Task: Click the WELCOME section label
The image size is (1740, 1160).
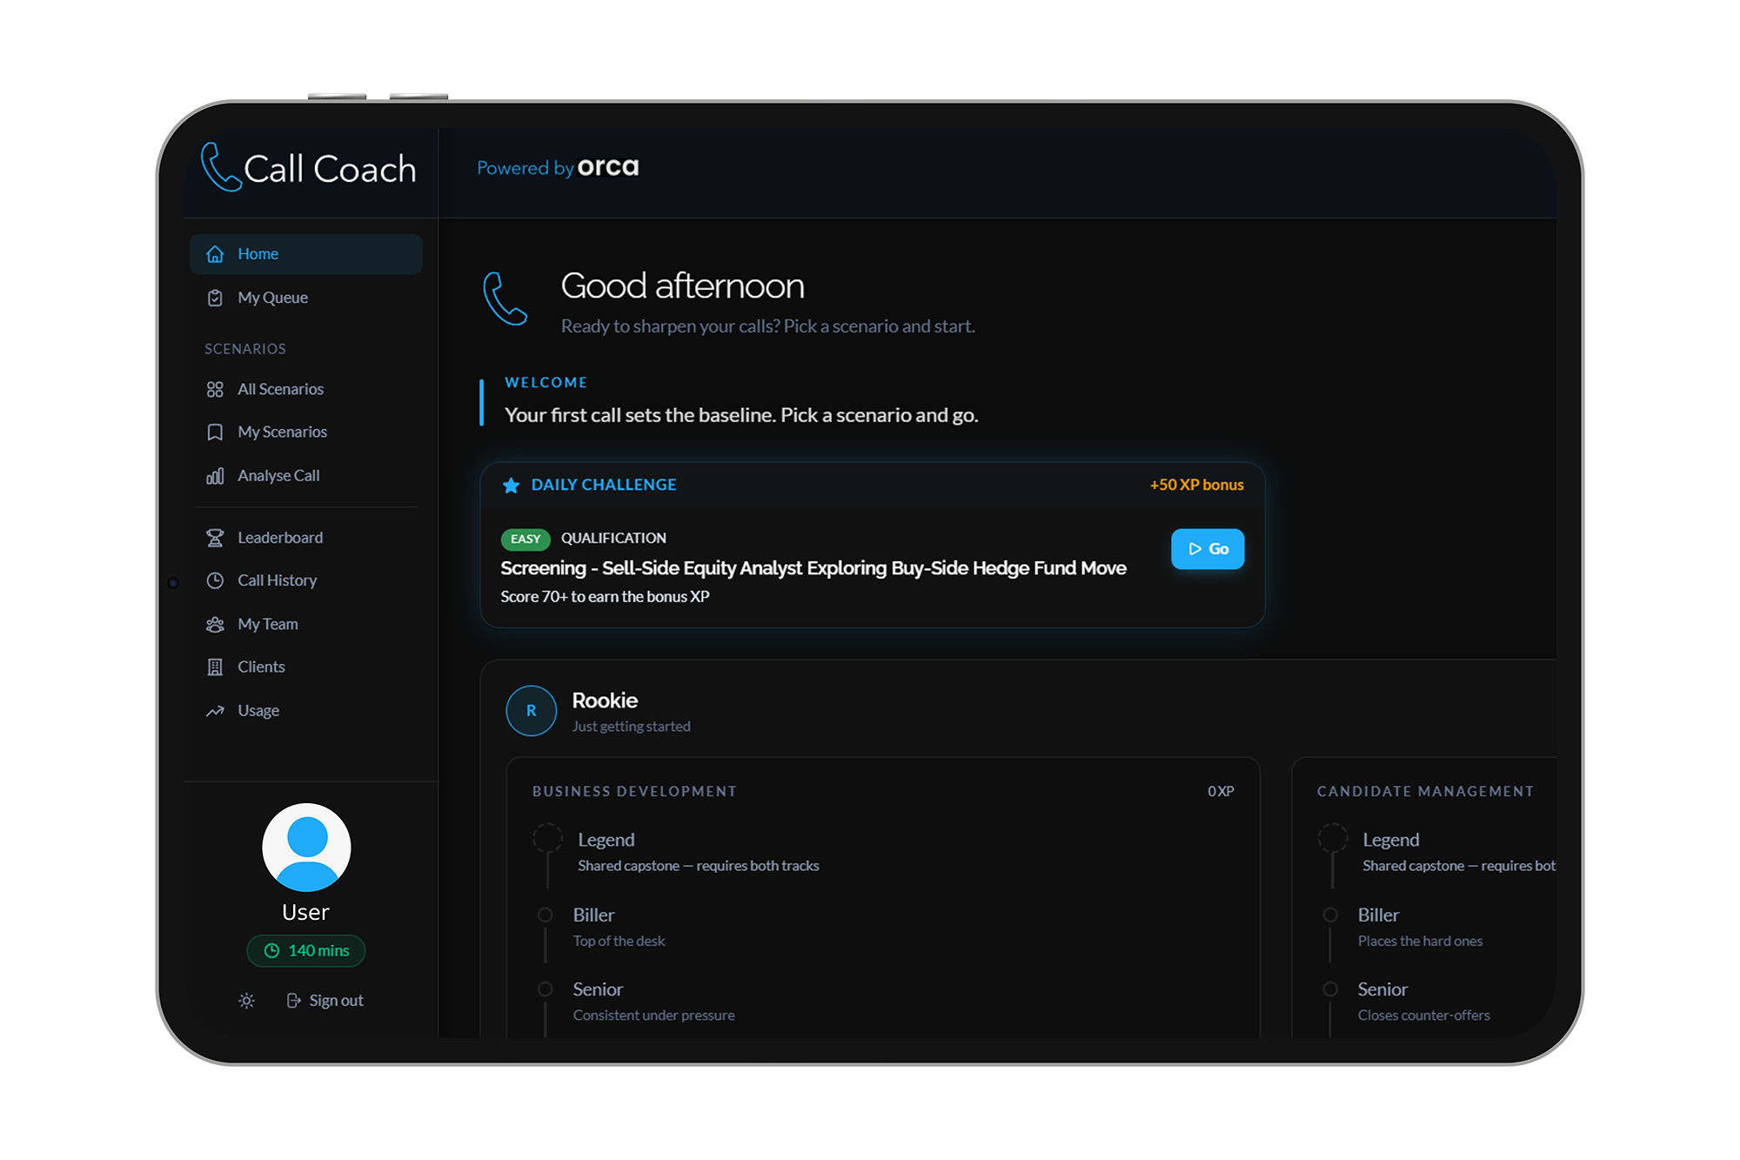Action: 546,383
